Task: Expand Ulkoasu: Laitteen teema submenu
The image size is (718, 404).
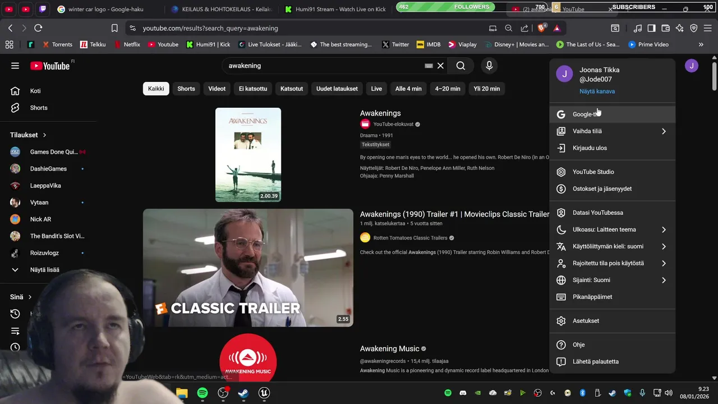Action: tap(613, 229)
